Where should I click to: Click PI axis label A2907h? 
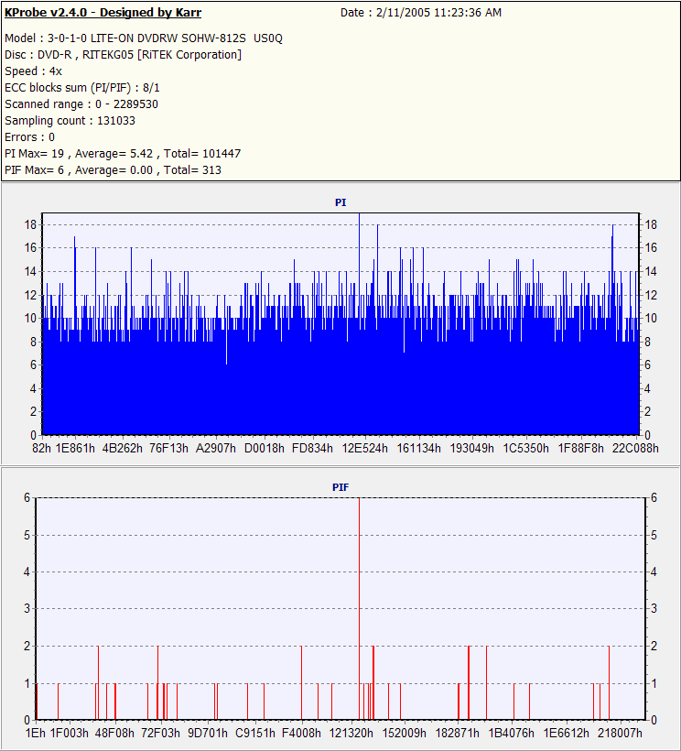(216, 449)
